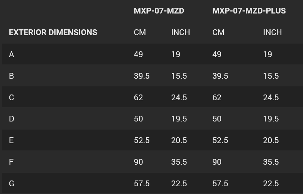Select row label F
303x194 pixels.
[11, 162]
